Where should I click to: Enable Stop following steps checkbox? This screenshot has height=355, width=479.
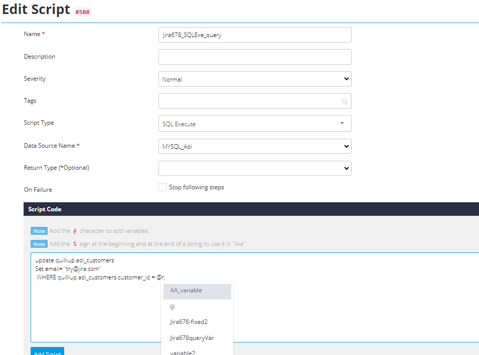point(163,187)
